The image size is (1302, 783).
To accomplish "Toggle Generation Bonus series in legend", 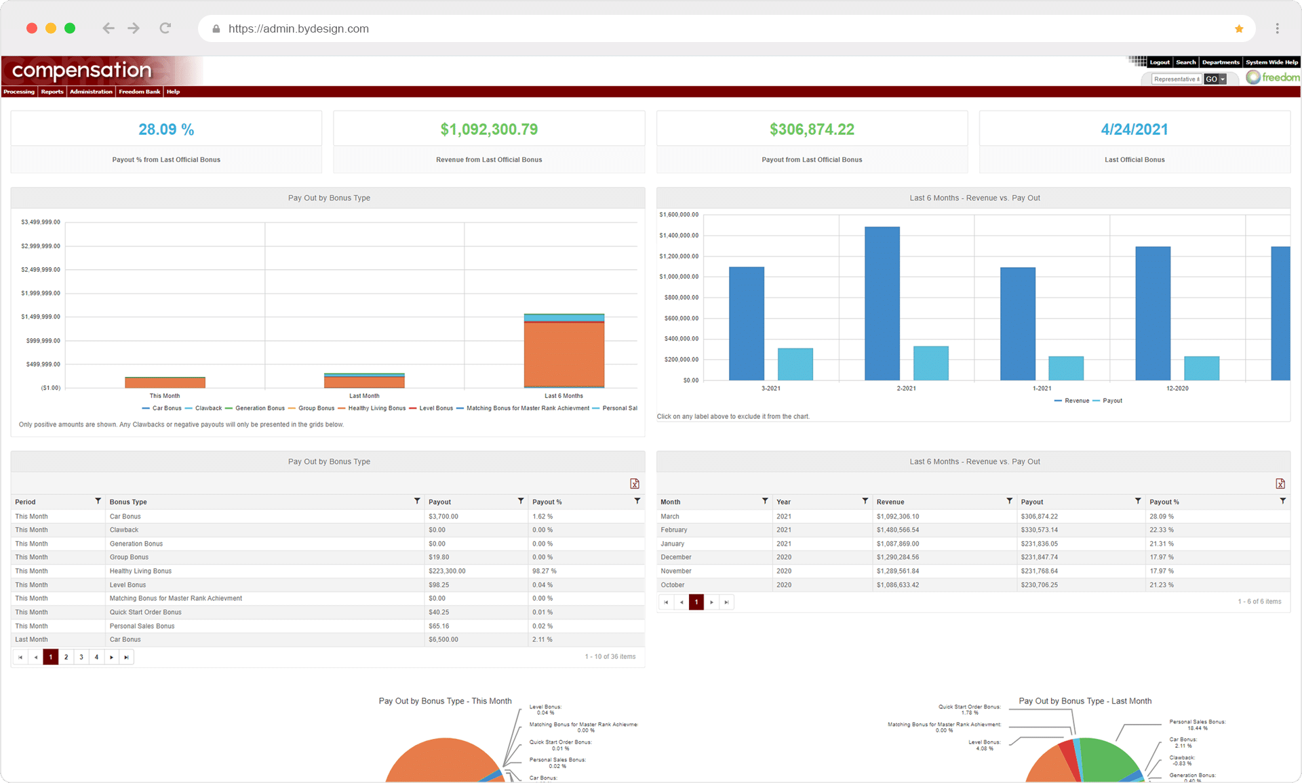I will tap(255, 408).
